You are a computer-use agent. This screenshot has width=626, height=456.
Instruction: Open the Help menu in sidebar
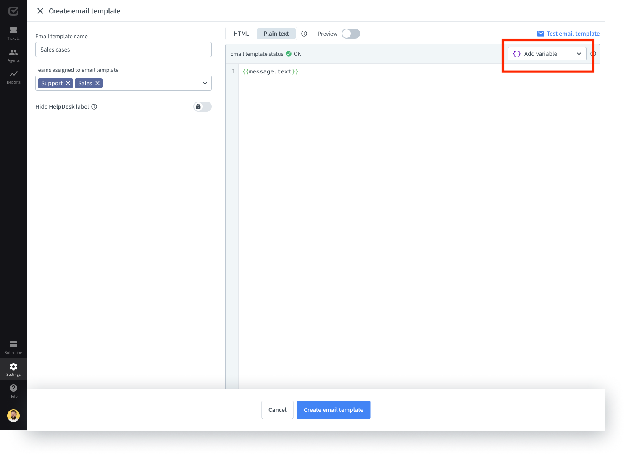13,391
